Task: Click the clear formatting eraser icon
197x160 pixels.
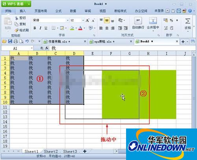Action: (91, 28)
